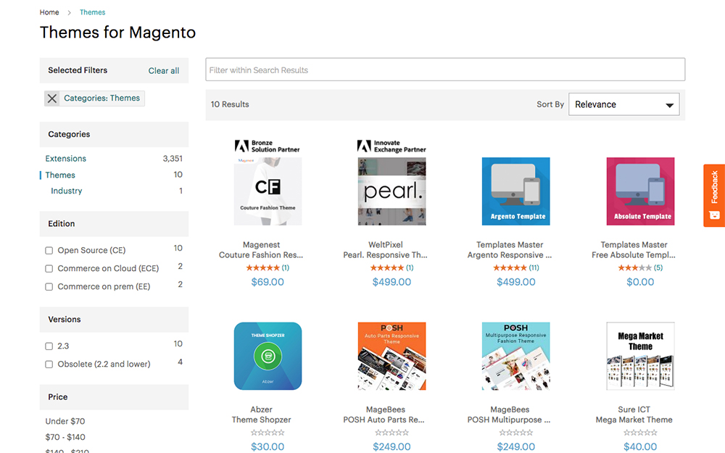Click the Price filter section header

coord(115,397)
